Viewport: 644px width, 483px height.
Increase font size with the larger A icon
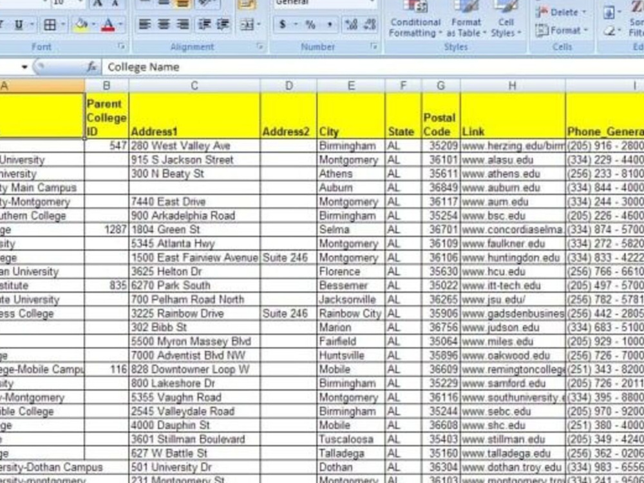point(98,3)
